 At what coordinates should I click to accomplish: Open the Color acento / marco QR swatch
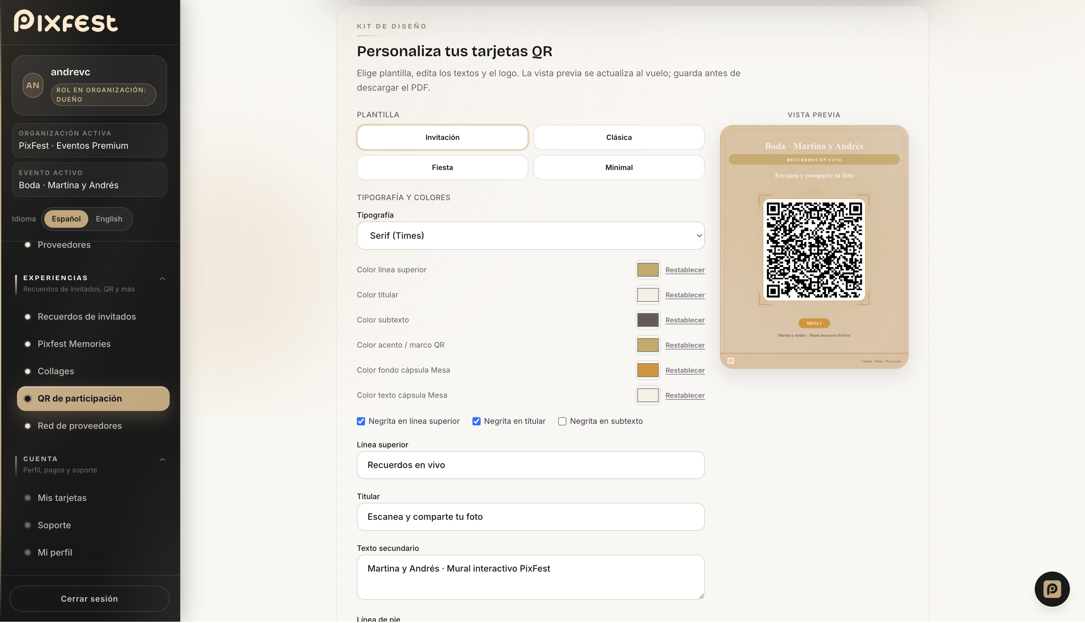(648, 345)
